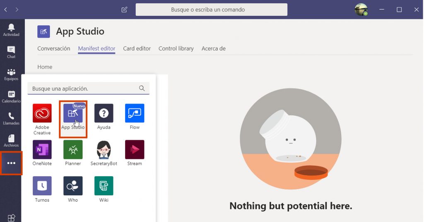This screenshot has width=424, height=222.
Task: Open the apps store icon in the sidebar
Action: pyautogui.click(x=11, y=218)
